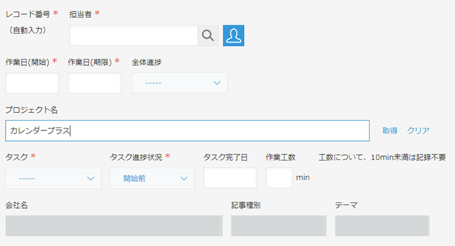Viewport: 455px width, 246px height.
Task: Click the レコード番号 label
Action: [x=26, y=13]
